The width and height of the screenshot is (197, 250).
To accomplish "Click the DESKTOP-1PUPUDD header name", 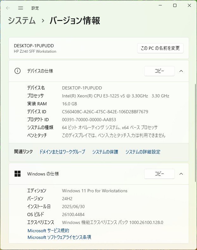I will pos(34,46).
